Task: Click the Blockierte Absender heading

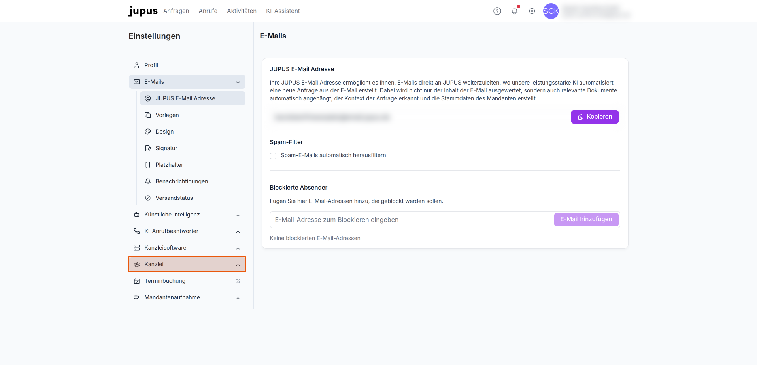Action: pyautogui.click(x=298, y=188)
